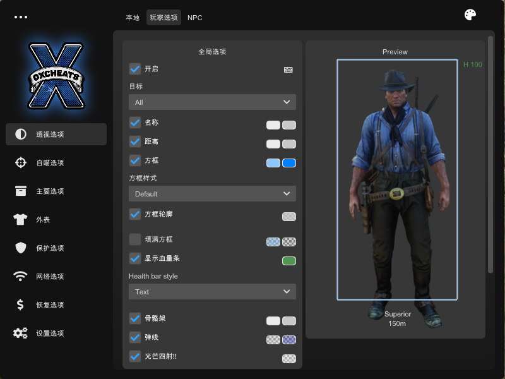Image resolution: width=505 pixels, height=379 pixels.
Task: Click the three-dot menu icon
Action: tap(21, 17)
